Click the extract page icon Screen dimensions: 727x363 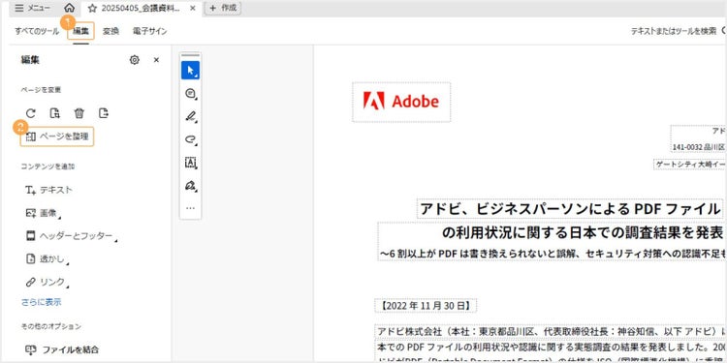pos(104,113)
